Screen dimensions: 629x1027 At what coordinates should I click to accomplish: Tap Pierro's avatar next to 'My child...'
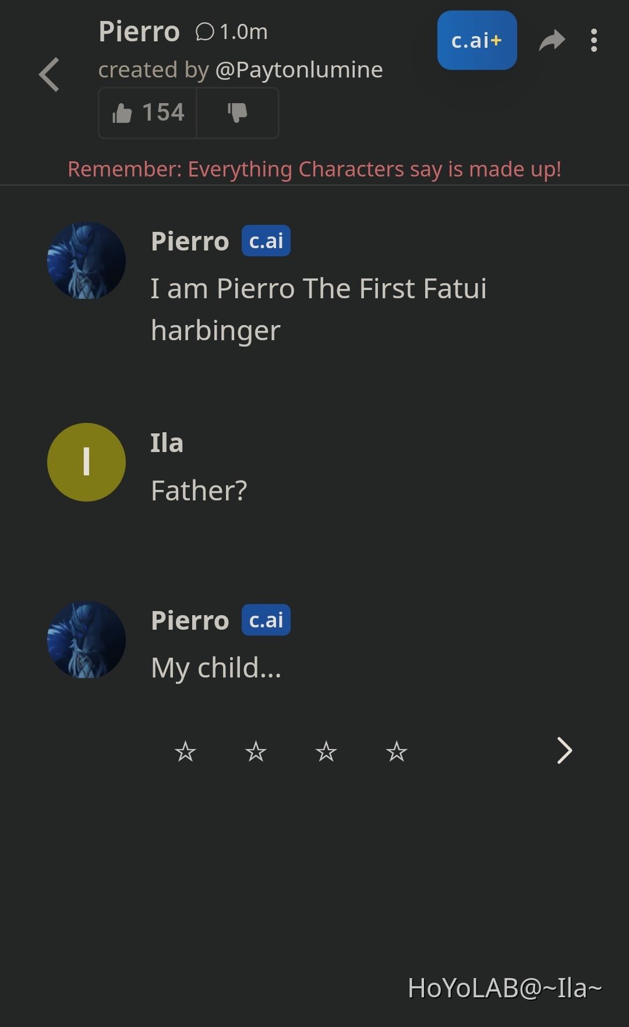(86, 640)
